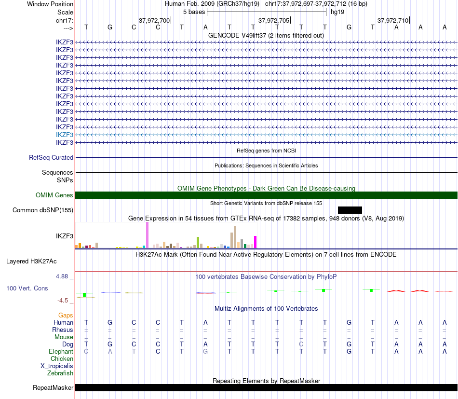The width and height of the screenshot is (458, 399).
Task: Click the GTEx IKZF3 tissue expression bar chart
Action: click(166, 235)
